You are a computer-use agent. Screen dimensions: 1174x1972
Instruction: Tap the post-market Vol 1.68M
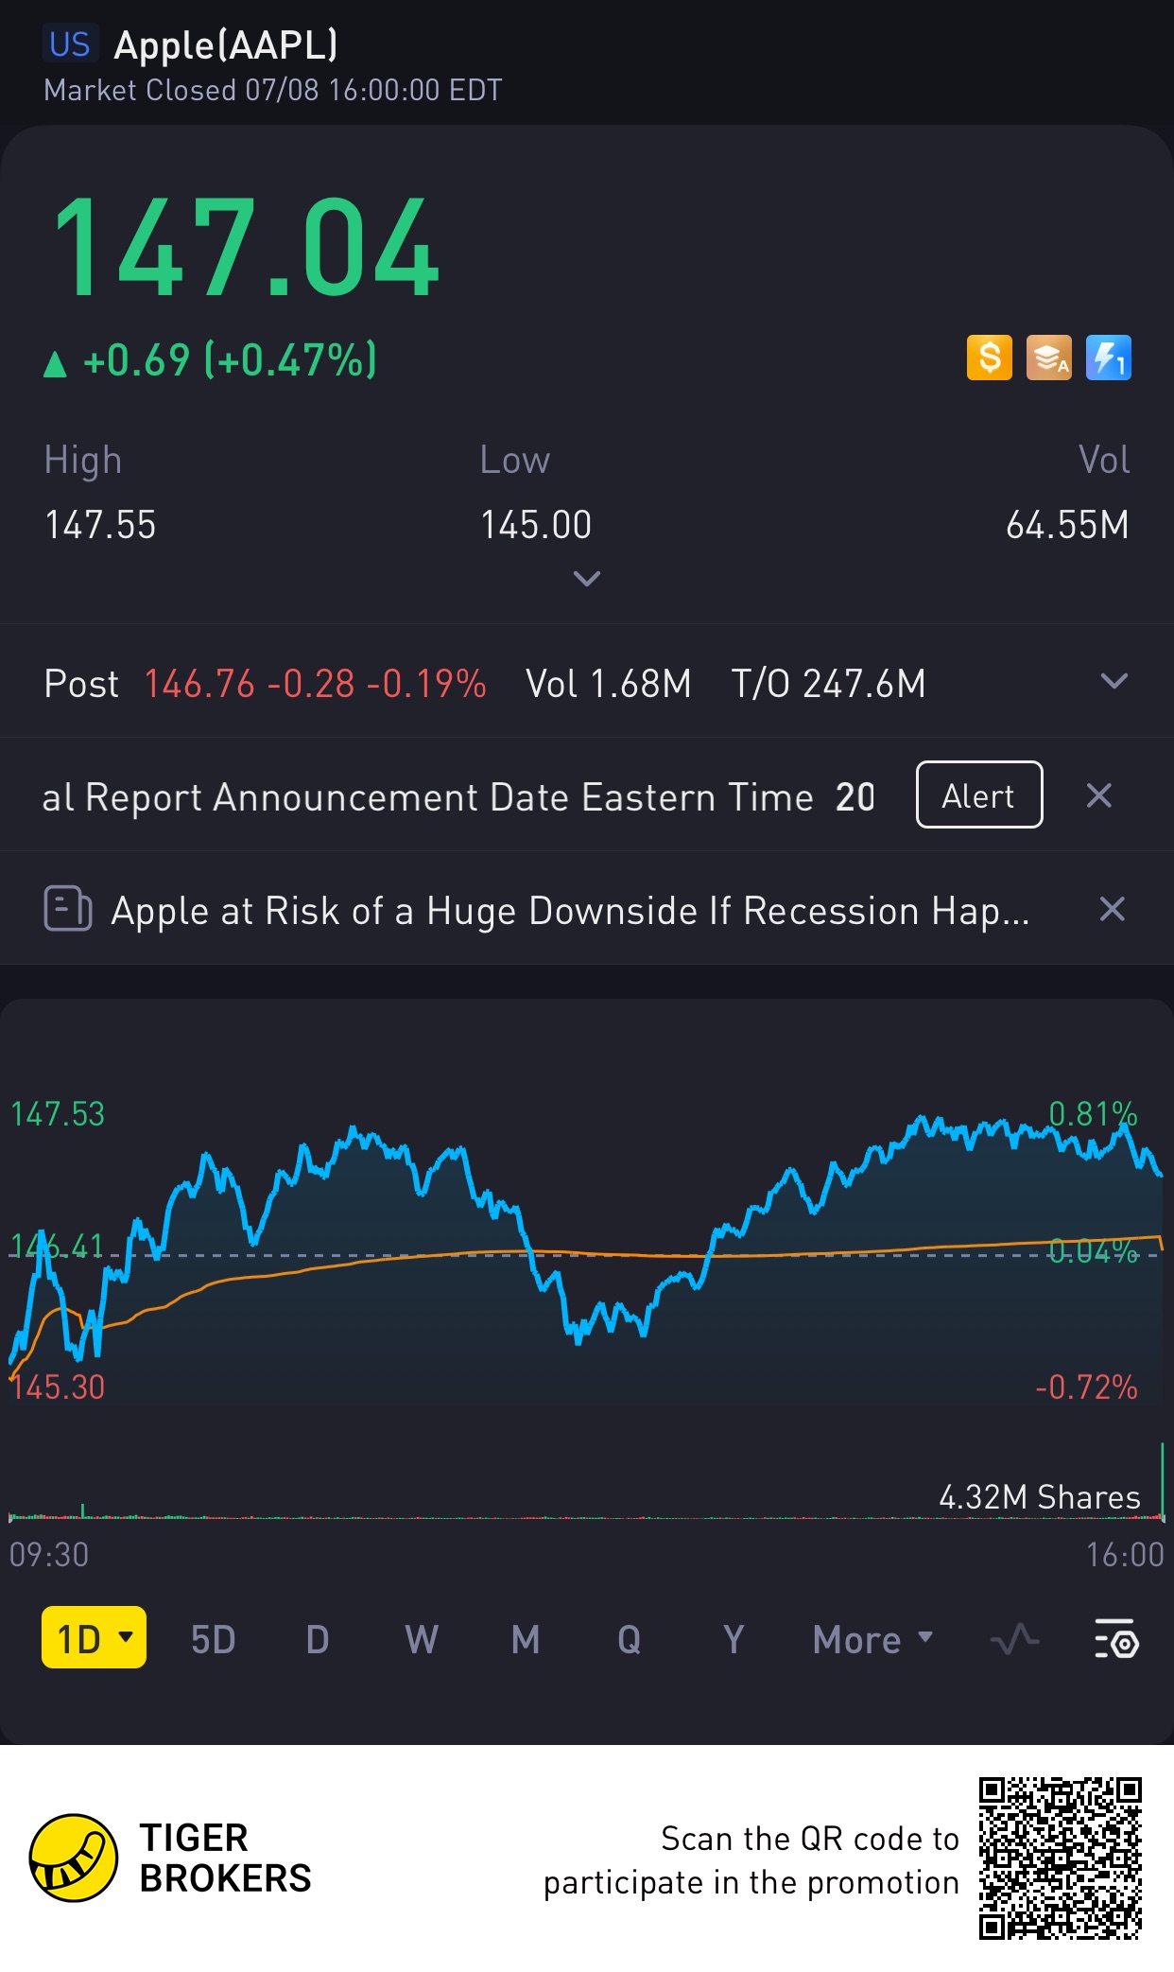[609, 684]
